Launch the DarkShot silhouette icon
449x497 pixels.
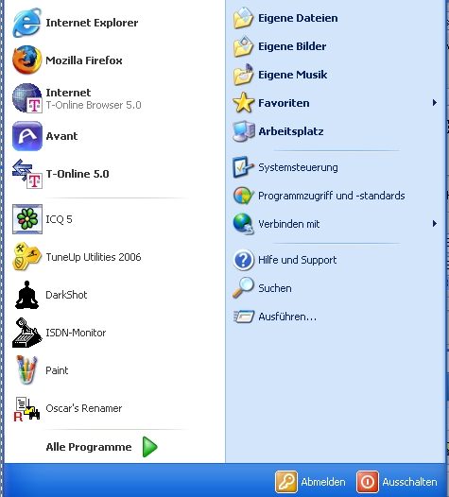[x=27, y=295]
